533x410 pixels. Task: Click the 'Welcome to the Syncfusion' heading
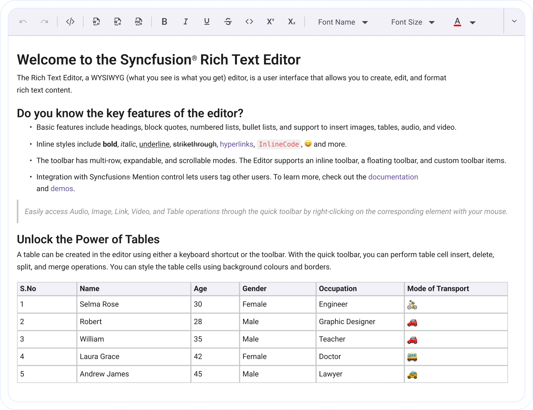point(159,60)
